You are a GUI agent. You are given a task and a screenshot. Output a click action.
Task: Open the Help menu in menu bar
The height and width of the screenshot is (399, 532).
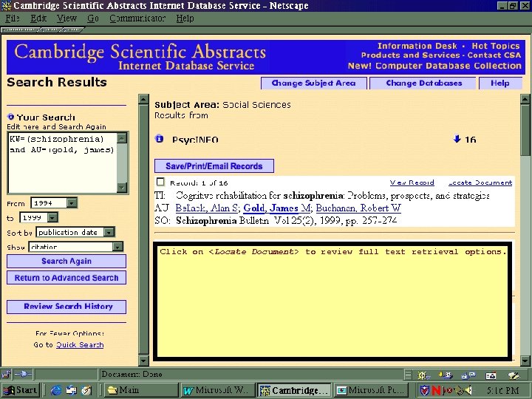[185, 18]
